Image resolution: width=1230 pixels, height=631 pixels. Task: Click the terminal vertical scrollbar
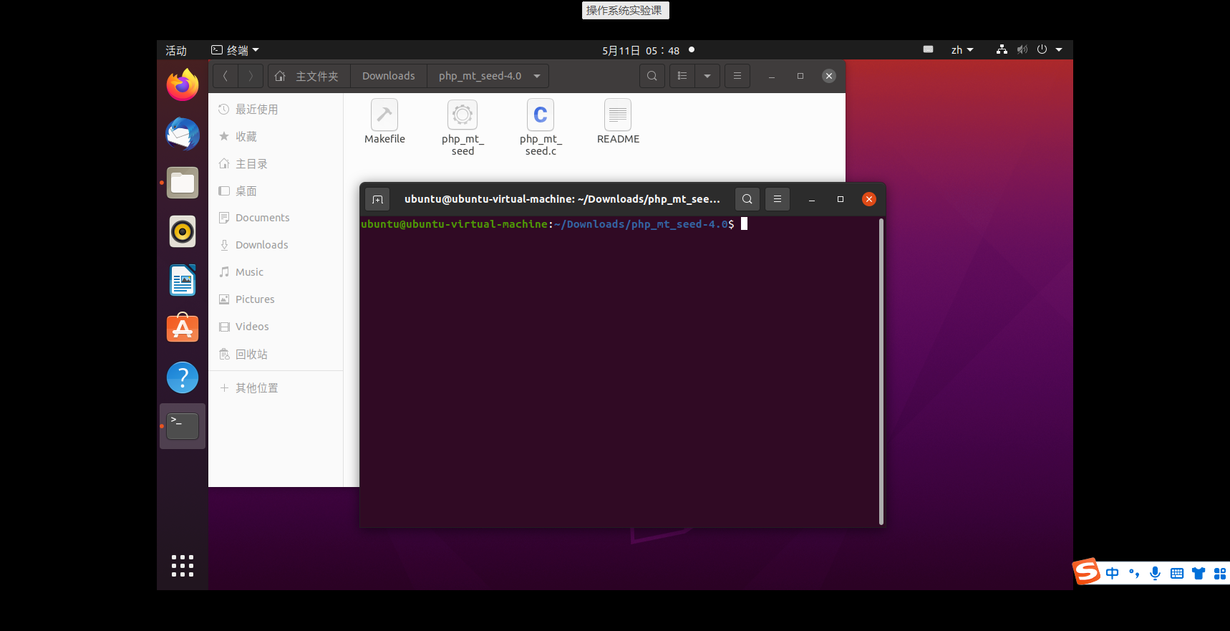[881, 371]
